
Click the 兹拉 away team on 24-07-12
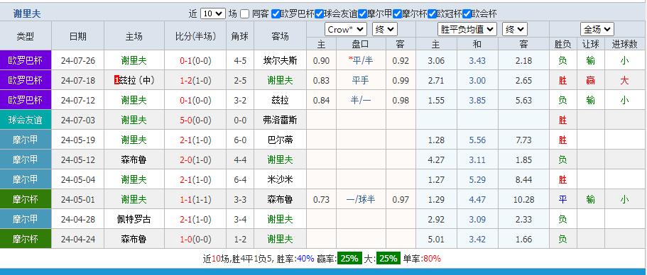coord(280,101)
